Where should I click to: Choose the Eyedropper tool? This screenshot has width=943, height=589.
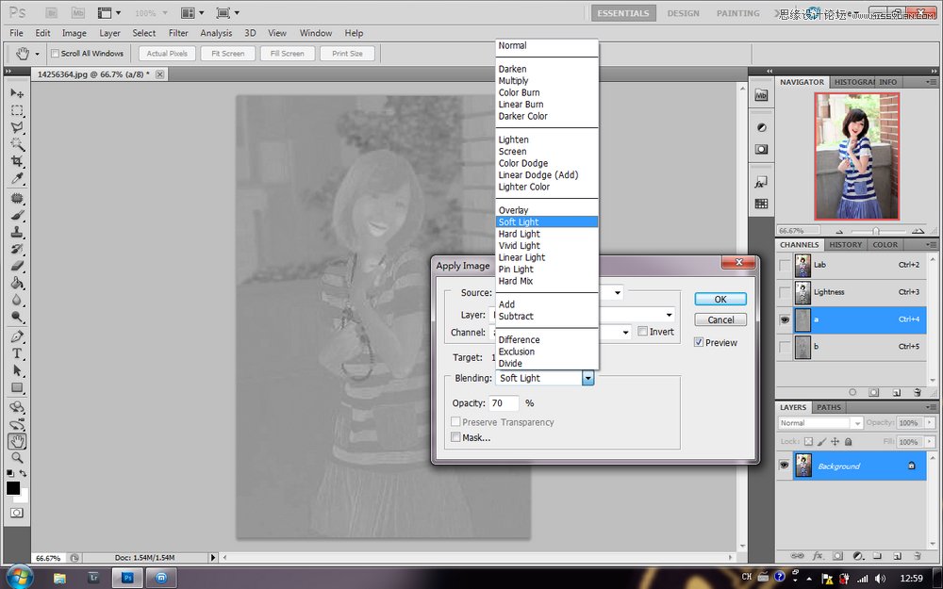(x=17, y=179)
